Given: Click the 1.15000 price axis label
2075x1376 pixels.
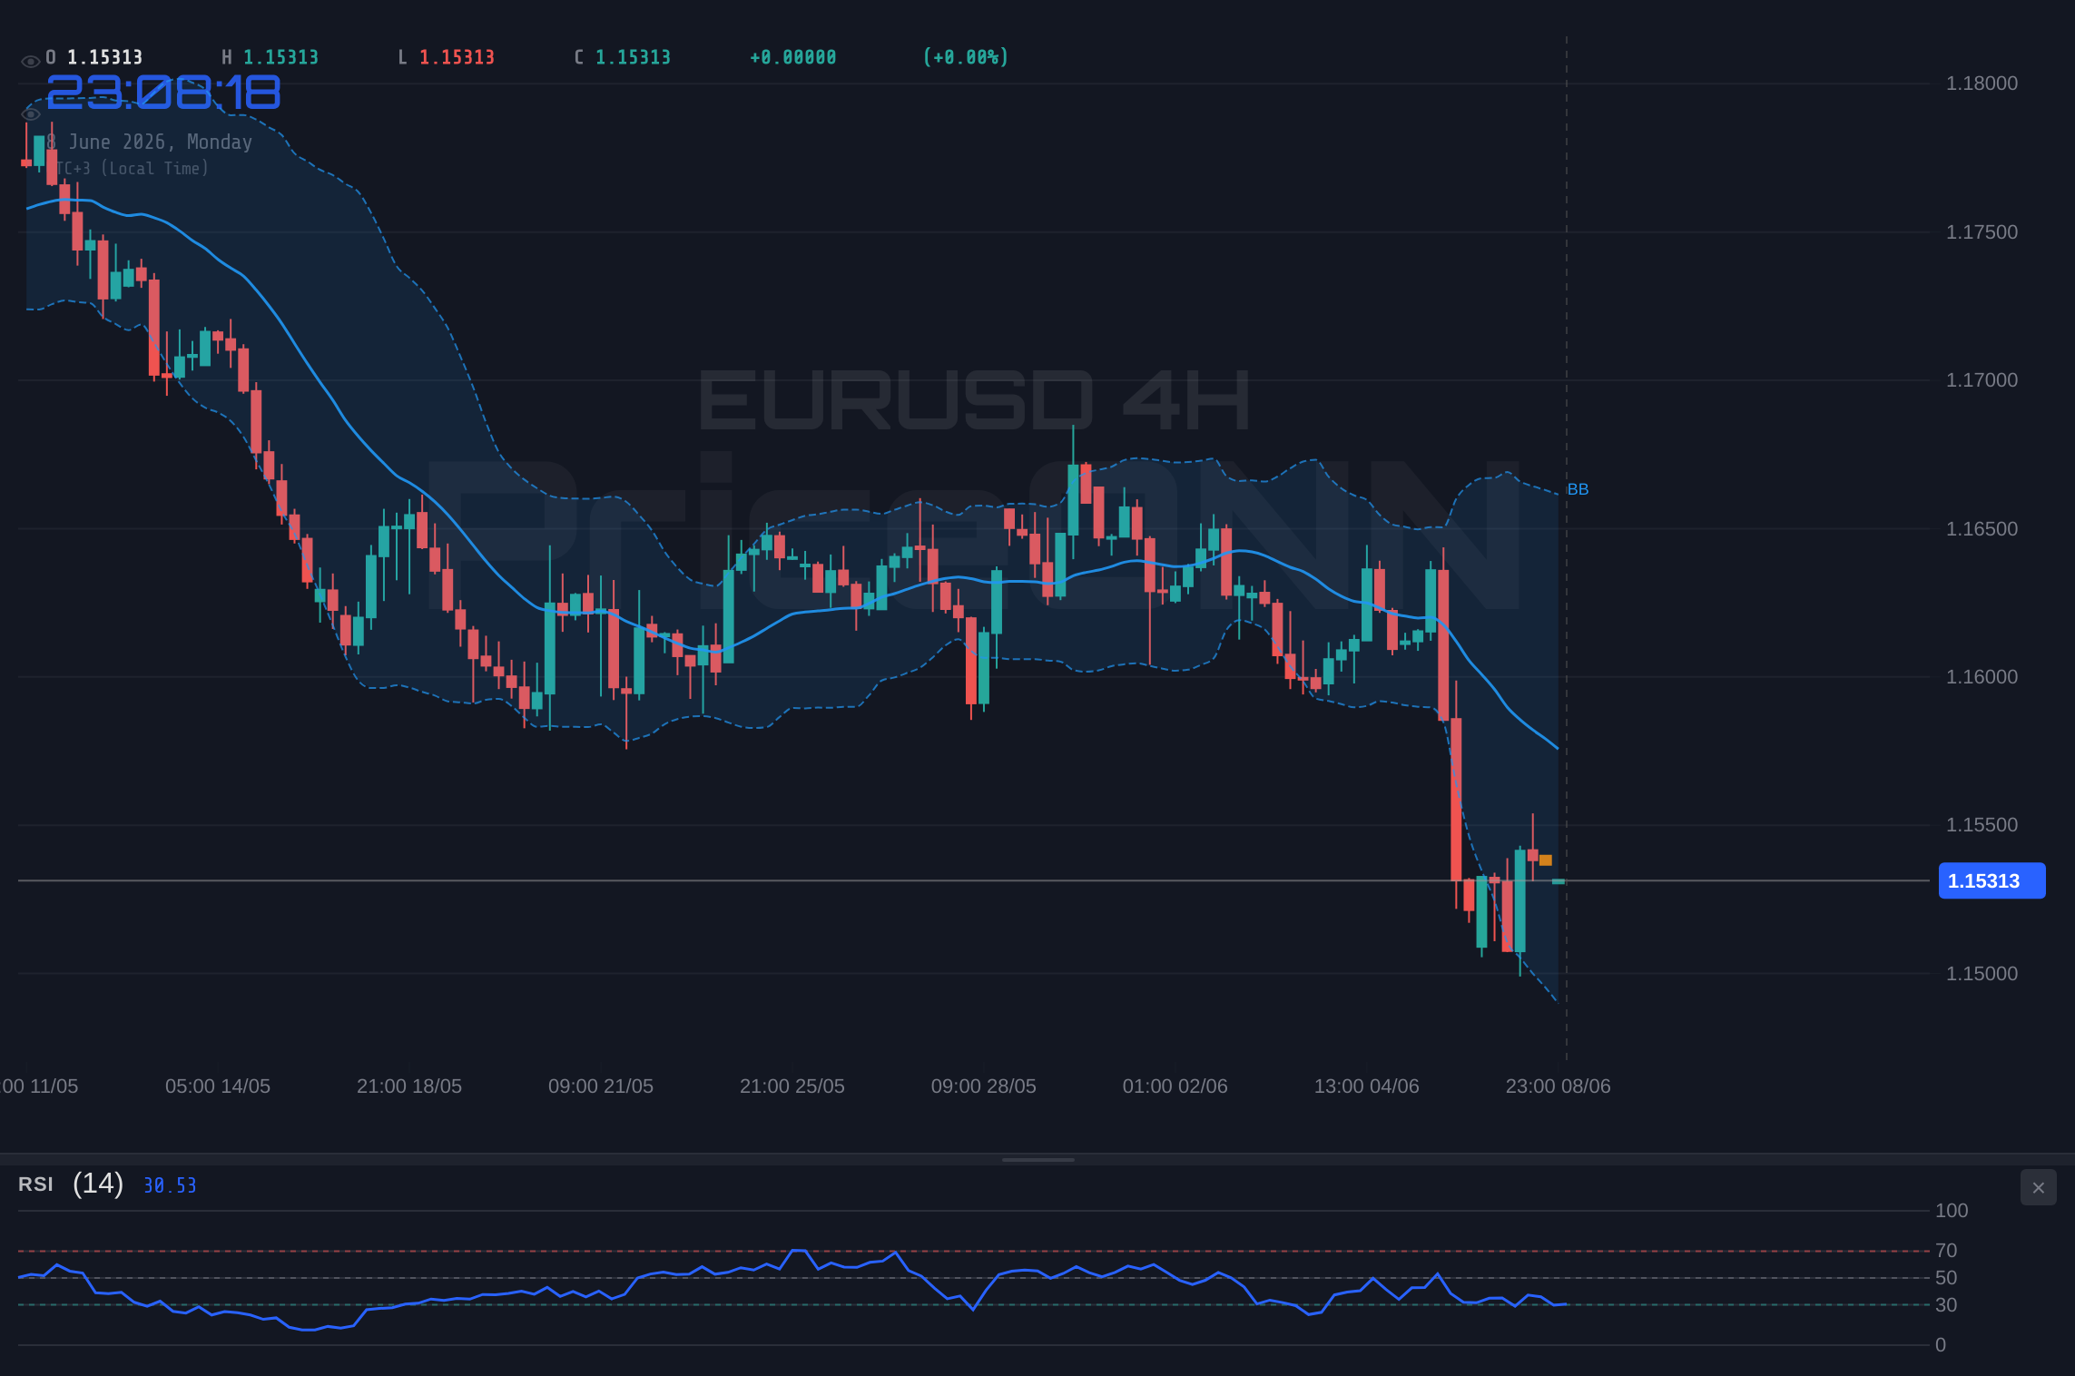Looking at the screenshot, I should (x=1982, y=974).
